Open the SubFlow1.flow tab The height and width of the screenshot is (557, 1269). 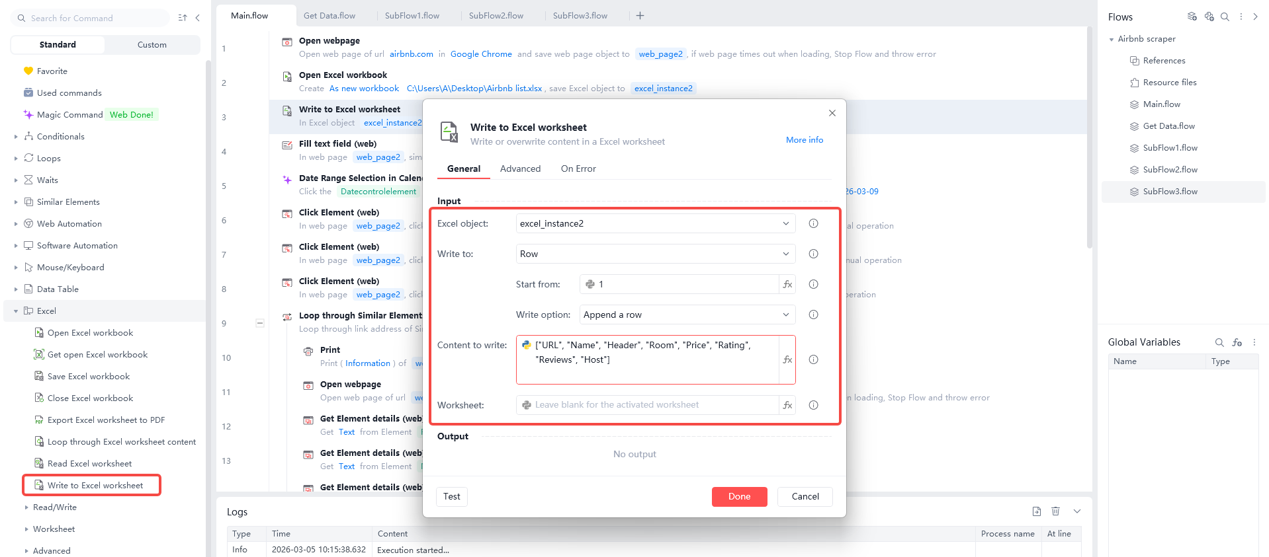pos(412,16)
